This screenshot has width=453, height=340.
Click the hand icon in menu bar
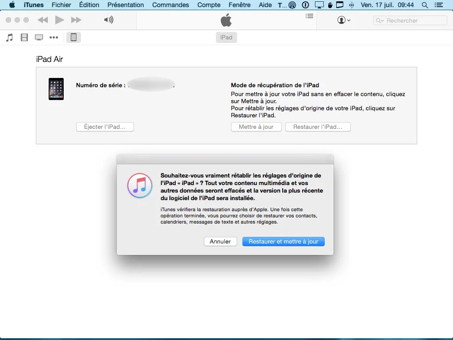(x=330, y=5)
